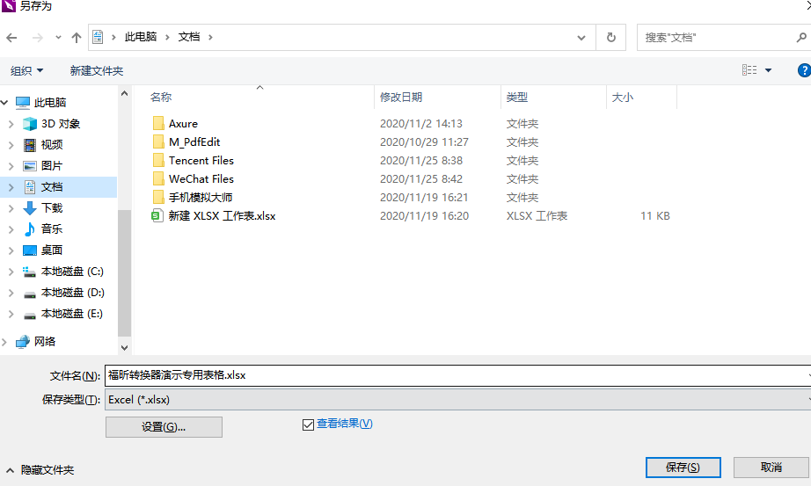
Task: Select 网络 in navigation tree
Action: pos(45,341)
